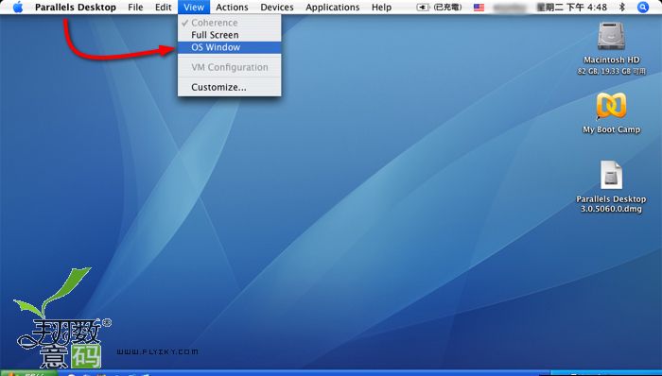This screenshot has height=376, width=662.
Task: Click the menu bar clock
Action: (x=572, y=8)
